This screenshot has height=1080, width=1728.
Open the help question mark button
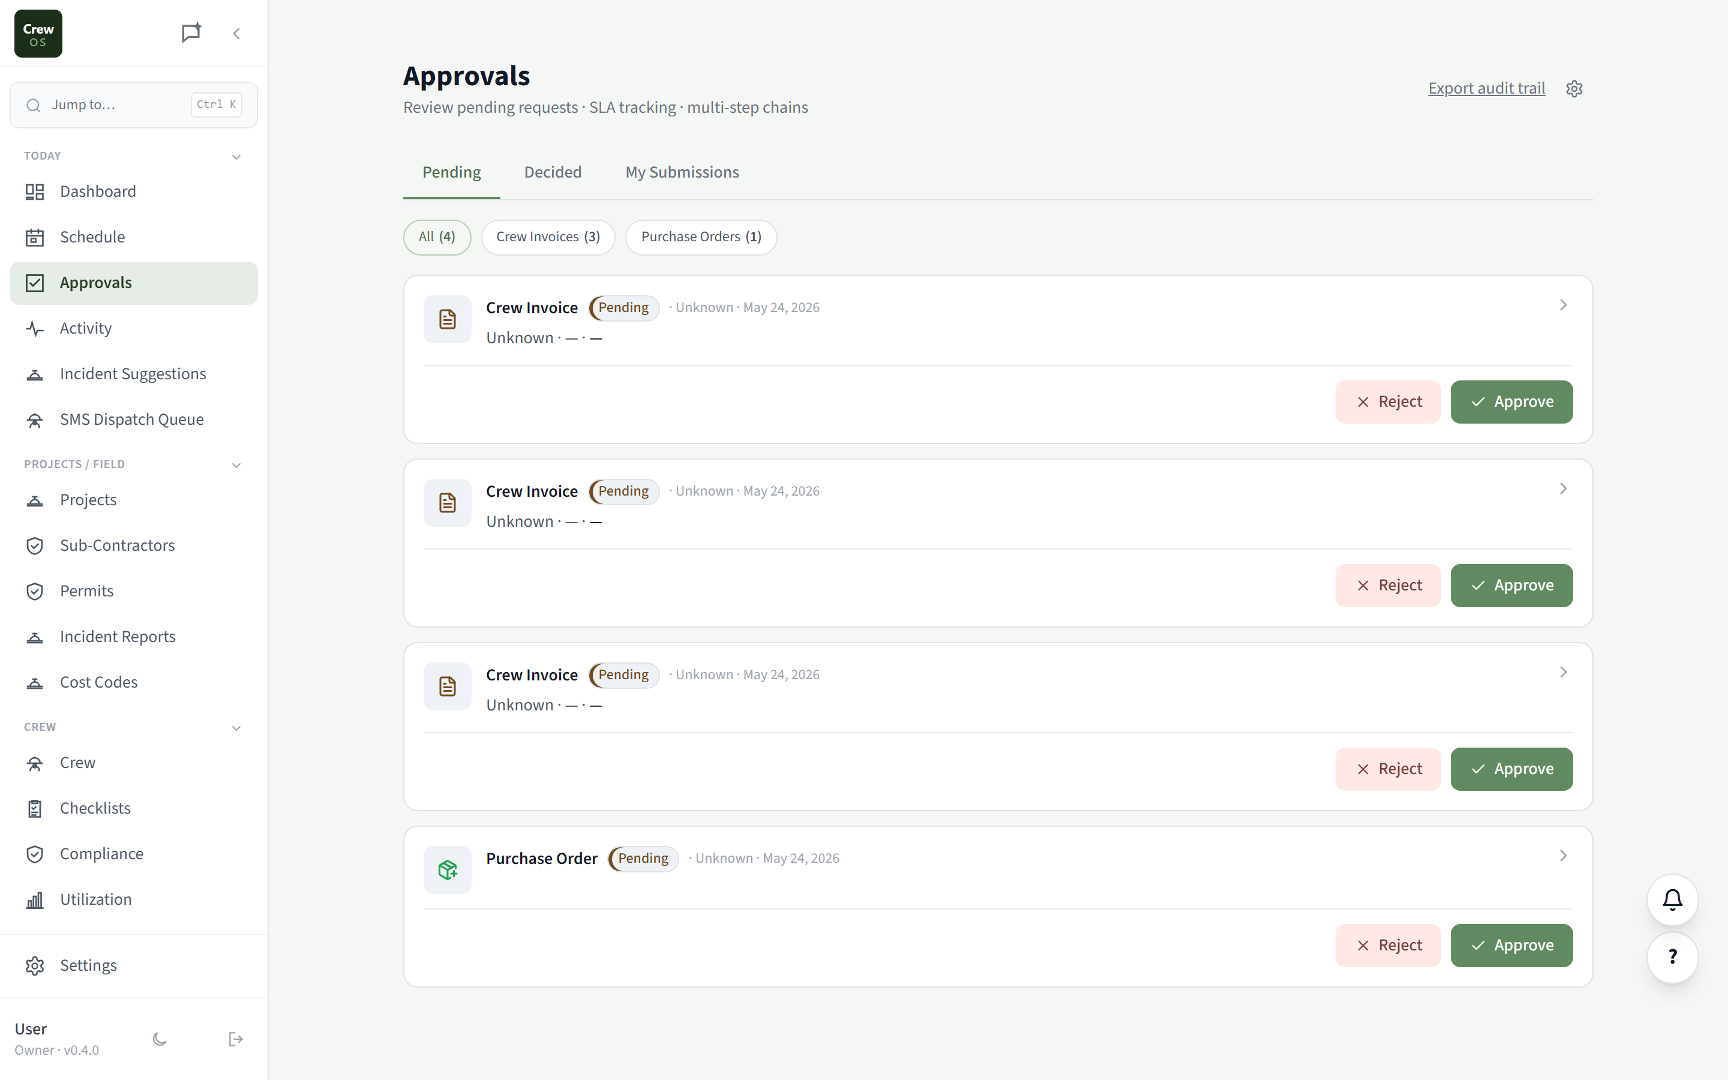(1672, 957)
